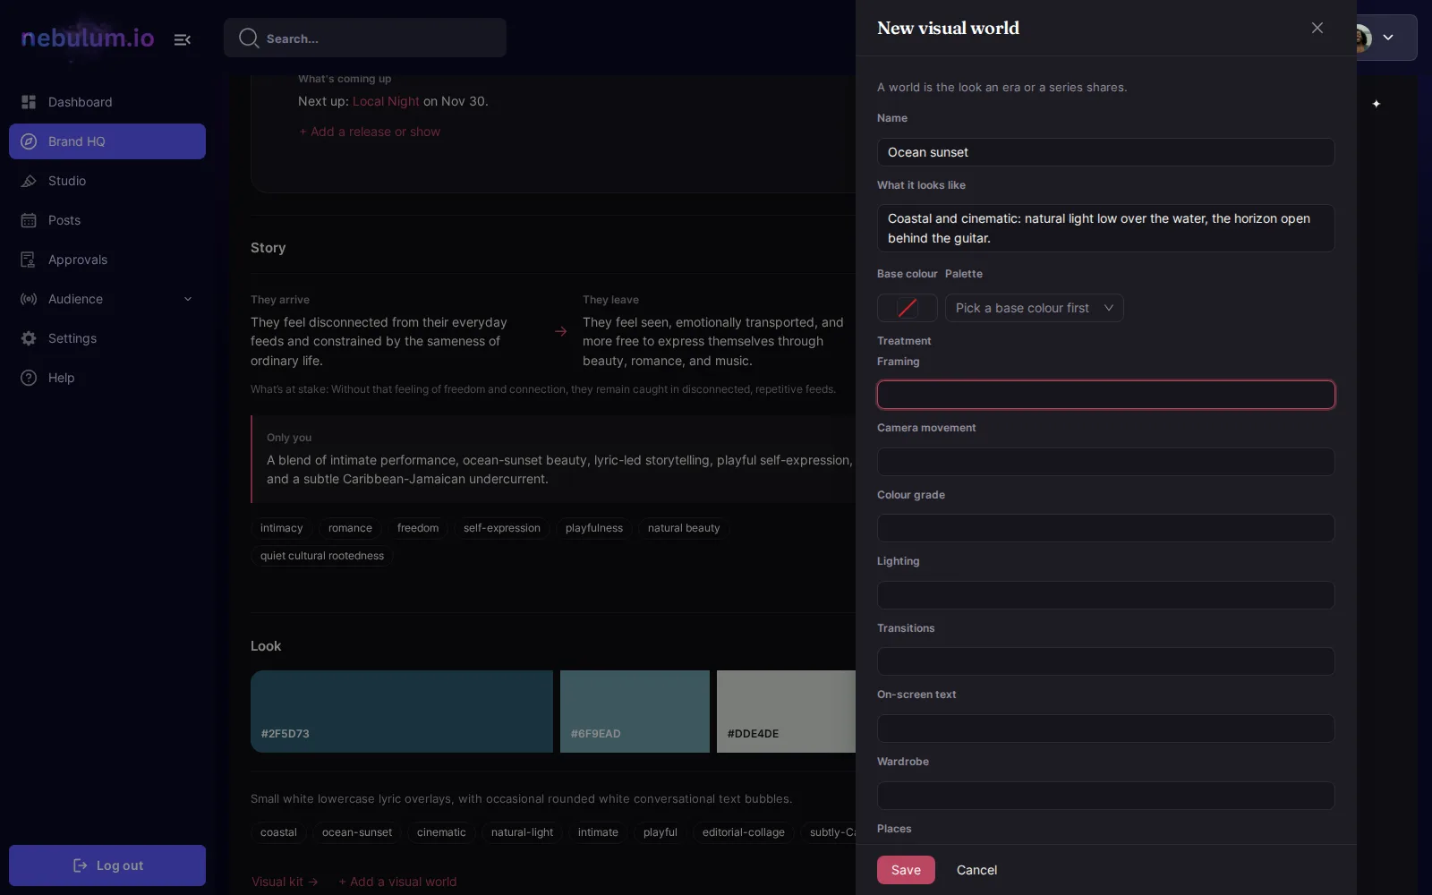
Task: Click the sparkle icon at top right
Action: (x=1377, y=104)
